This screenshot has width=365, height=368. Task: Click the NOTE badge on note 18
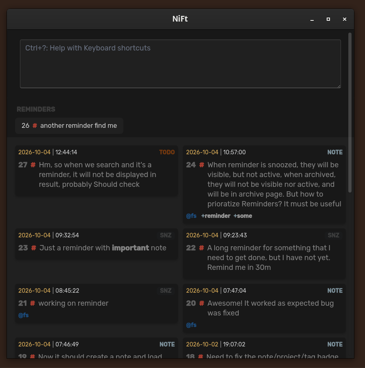pyautogui.click(x=335, y=344)
